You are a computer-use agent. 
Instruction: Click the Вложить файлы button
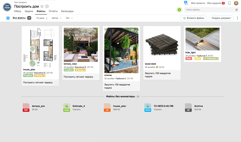[x=194, y=18]
